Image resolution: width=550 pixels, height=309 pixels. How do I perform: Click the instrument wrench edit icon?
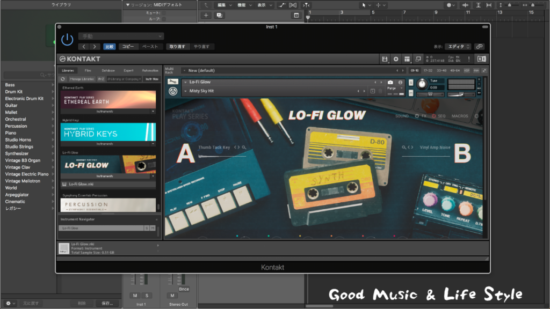[173, 82]
